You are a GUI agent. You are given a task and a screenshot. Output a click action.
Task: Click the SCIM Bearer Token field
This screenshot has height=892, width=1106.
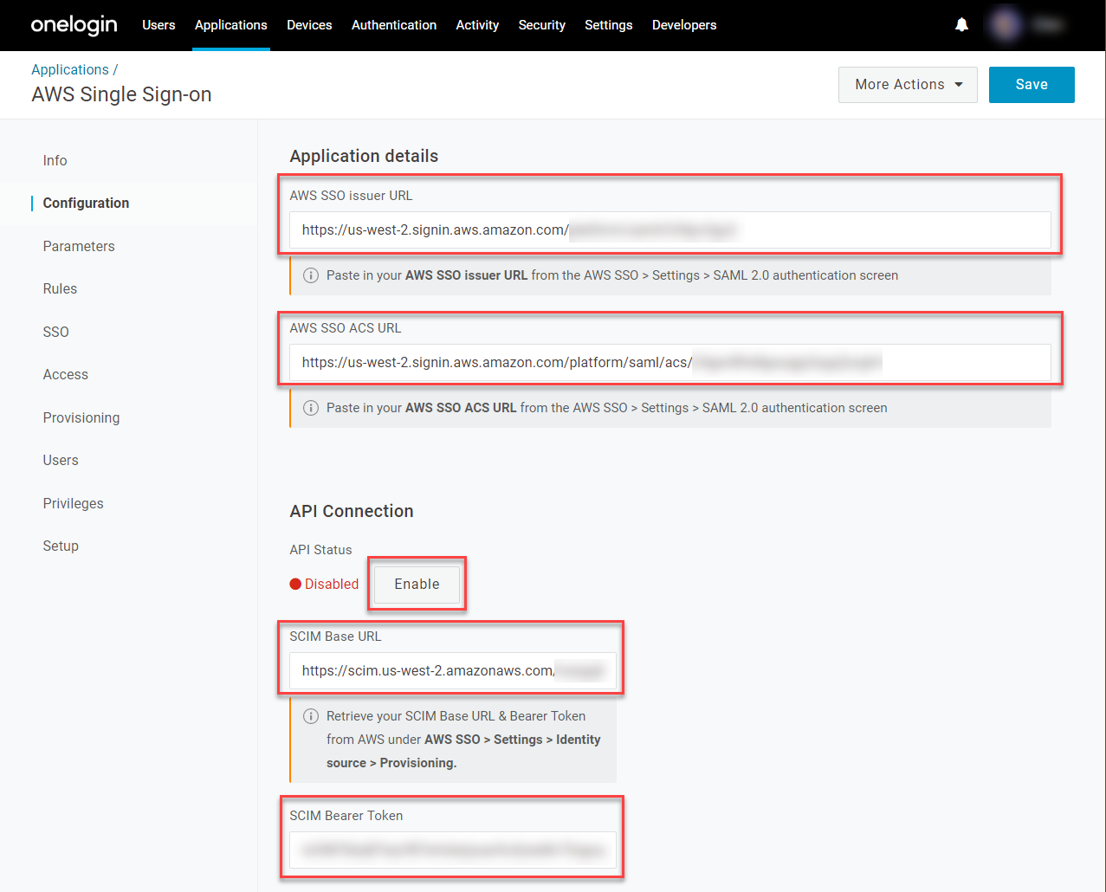click(452, 850)
